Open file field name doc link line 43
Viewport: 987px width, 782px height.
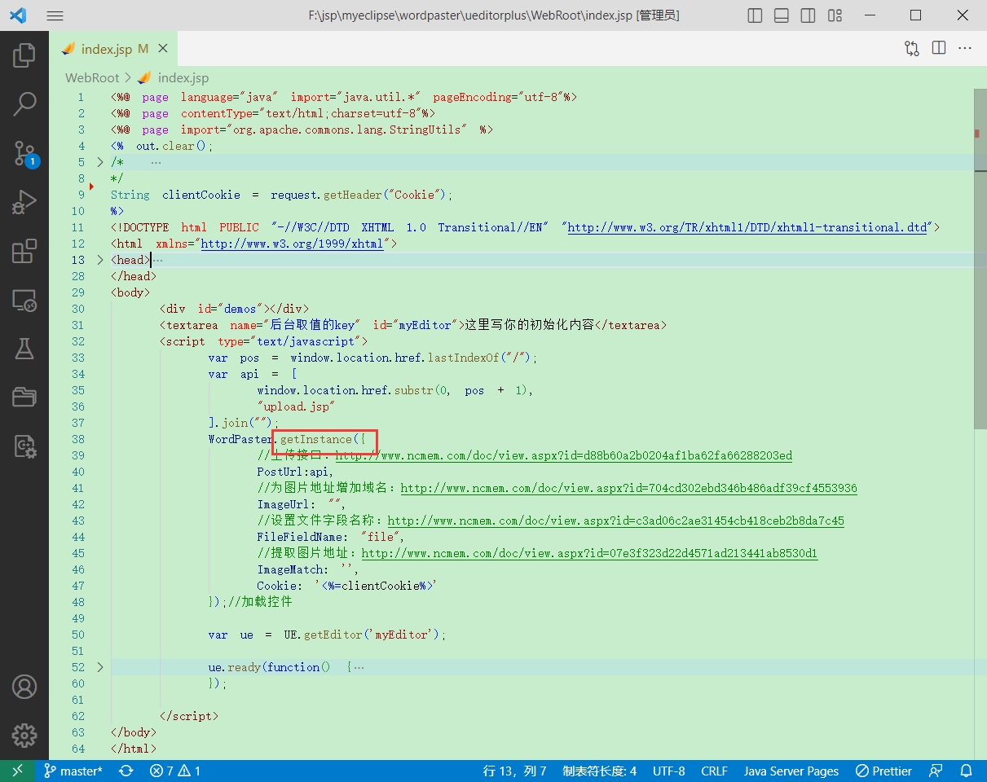pyautogui.click(x=615, y=521)
